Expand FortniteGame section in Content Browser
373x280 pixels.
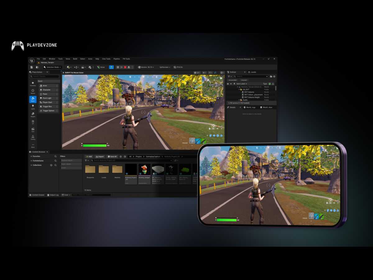coord(31,161)
